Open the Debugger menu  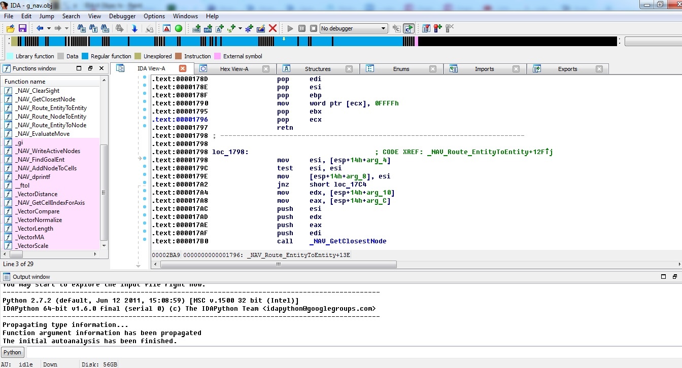pyautogui.click(x=122, y=16)
